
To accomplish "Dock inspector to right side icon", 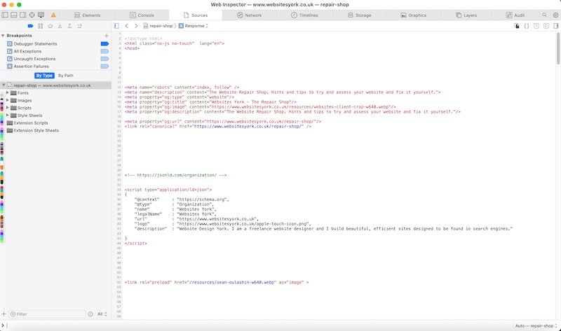I will [22, 15].
